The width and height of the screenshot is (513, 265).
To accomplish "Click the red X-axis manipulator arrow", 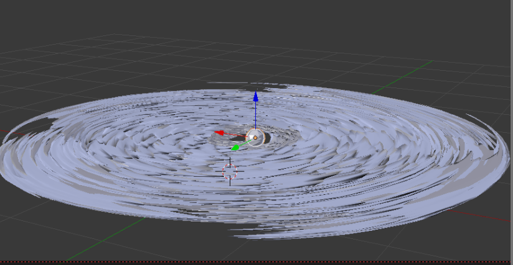I will point(219,133).
